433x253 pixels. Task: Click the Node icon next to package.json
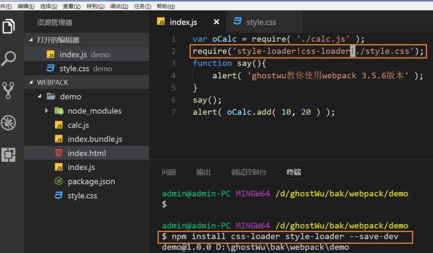pyautogui.click(x=58, y=181)
